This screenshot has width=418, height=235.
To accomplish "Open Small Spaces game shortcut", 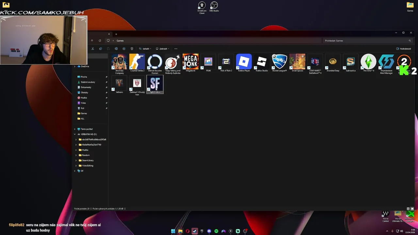I will coord(297,63).
